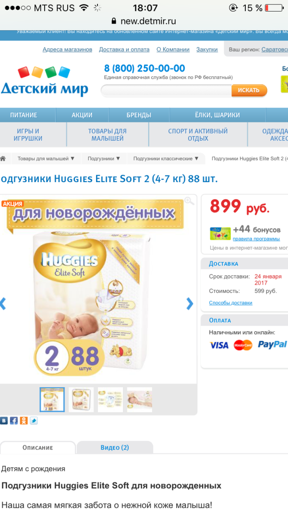288x511 pixels.
Task: Open Способы доставки link
Action: pos(230,303)
